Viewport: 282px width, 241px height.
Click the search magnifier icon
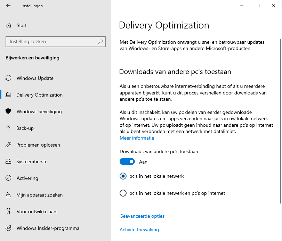[x=100, y=42]
